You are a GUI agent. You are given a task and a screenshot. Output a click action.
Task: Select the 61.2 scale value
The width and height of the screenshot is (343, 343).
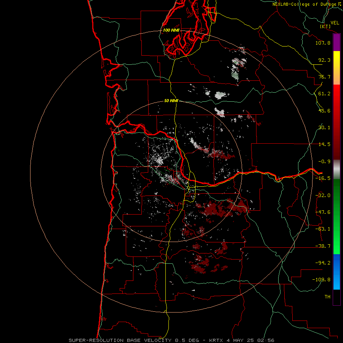pos(324,94)
